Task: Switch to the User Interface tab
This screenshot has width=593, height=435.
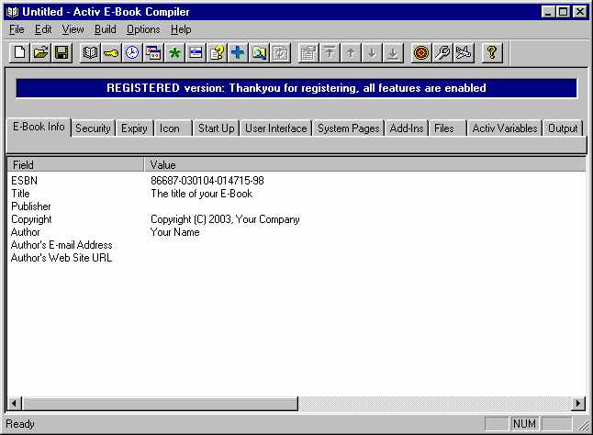Action: tap(275, 128)
